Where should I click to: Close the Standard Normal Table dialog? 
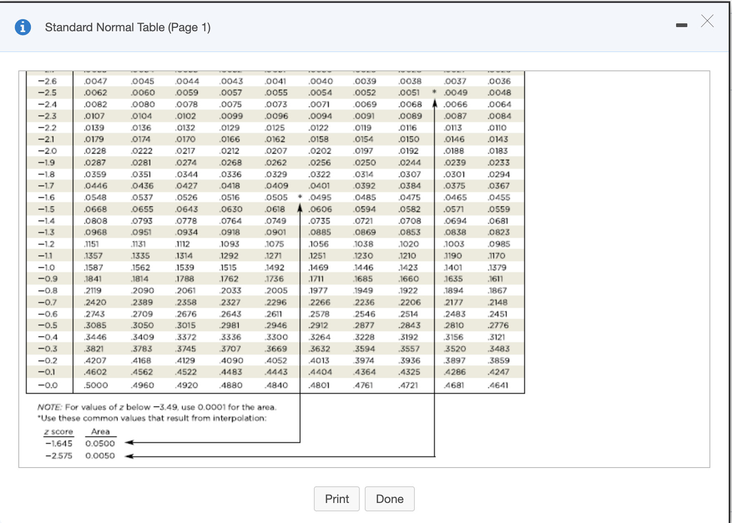(707, 21)
